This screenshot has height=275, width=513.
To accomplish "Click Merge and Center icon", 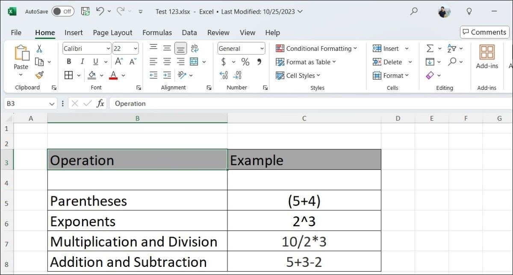I will [194, 62].
